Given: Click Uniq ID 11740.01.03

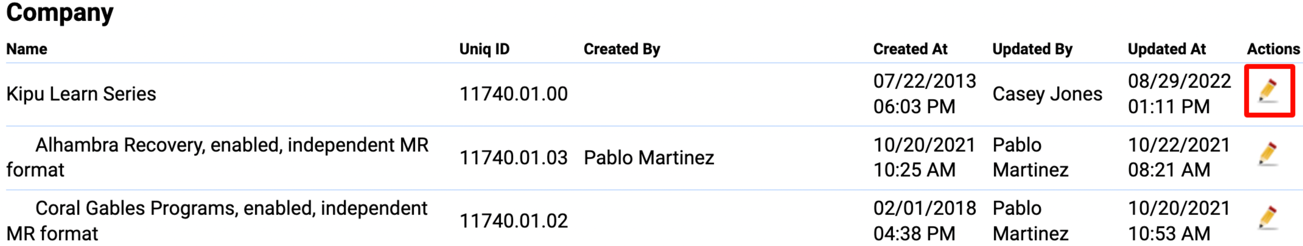Looking at the screenshot, I should (513, 158).
